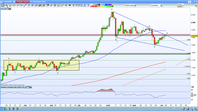The width and height of the screenshot is (198, 111).
Task: Select the magnifier zoom tool
Action: 6,5
